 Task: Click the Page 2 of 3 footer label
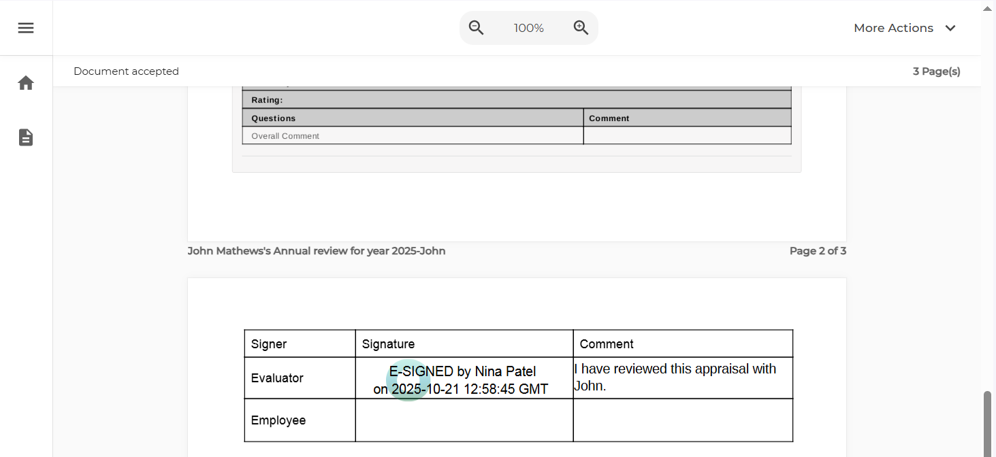pos(818,251)
